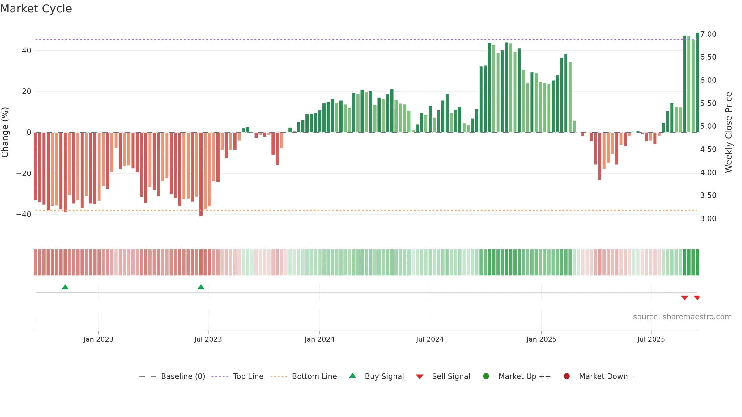Image resolution: width=742 pixels, height=417 pixels.
Task: Click the green circle icon in the legend
Action: [486, 376]
